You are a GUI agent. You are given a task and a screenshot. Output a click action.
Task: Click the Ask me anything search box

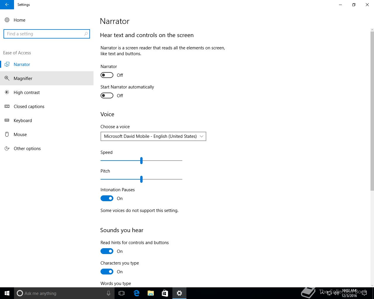64,293
